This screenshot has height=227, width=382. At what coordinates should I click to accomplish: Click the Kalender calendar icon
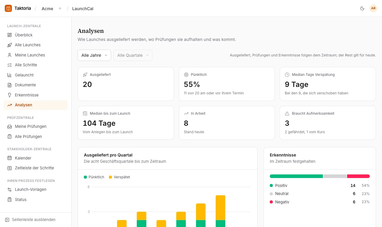point(10,158)
